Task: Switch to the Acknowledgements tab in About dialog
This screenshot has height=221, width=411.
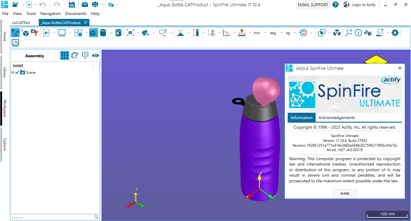Action: (x=337, y=118)
